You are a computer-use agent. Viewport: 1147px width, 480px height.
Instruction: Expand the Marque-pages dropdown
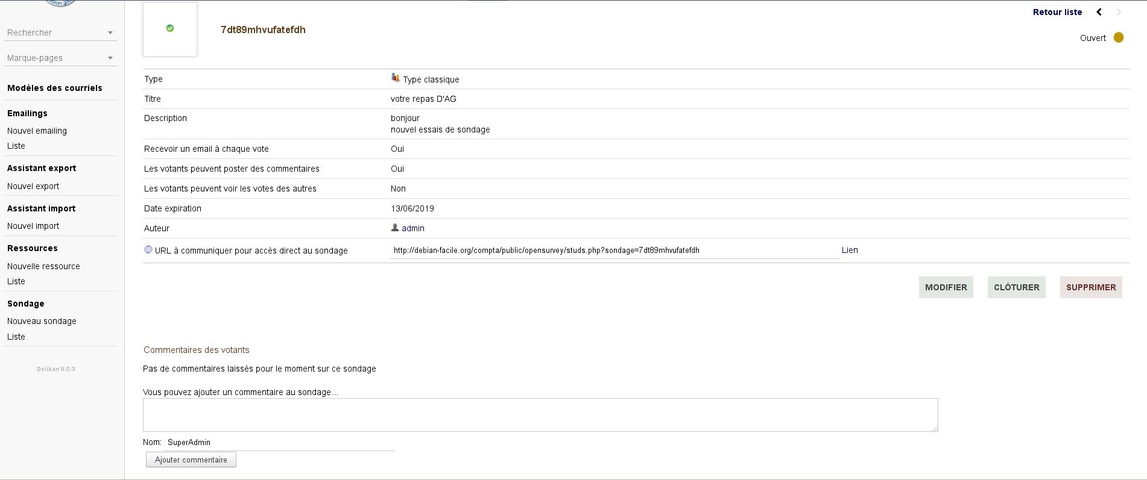click(x=60, y=58)
